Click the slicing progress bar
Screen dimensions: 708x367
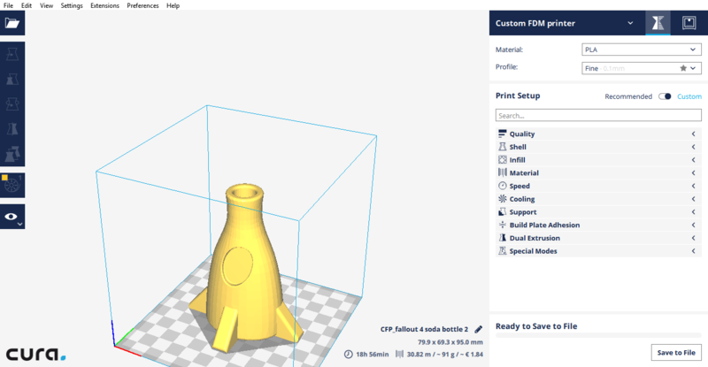[598, 335]
